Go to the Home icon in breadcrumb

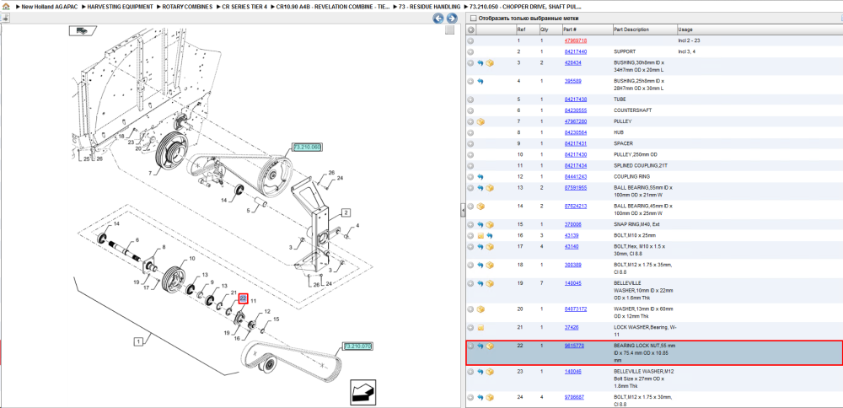click(6, 7)
